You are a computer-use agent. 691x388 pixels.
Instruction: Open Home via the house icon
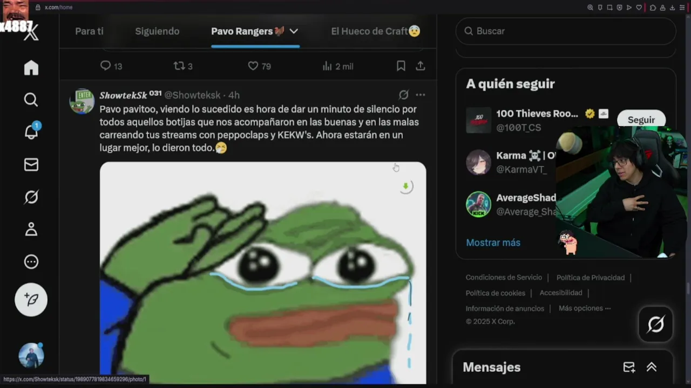click(31, 67)
